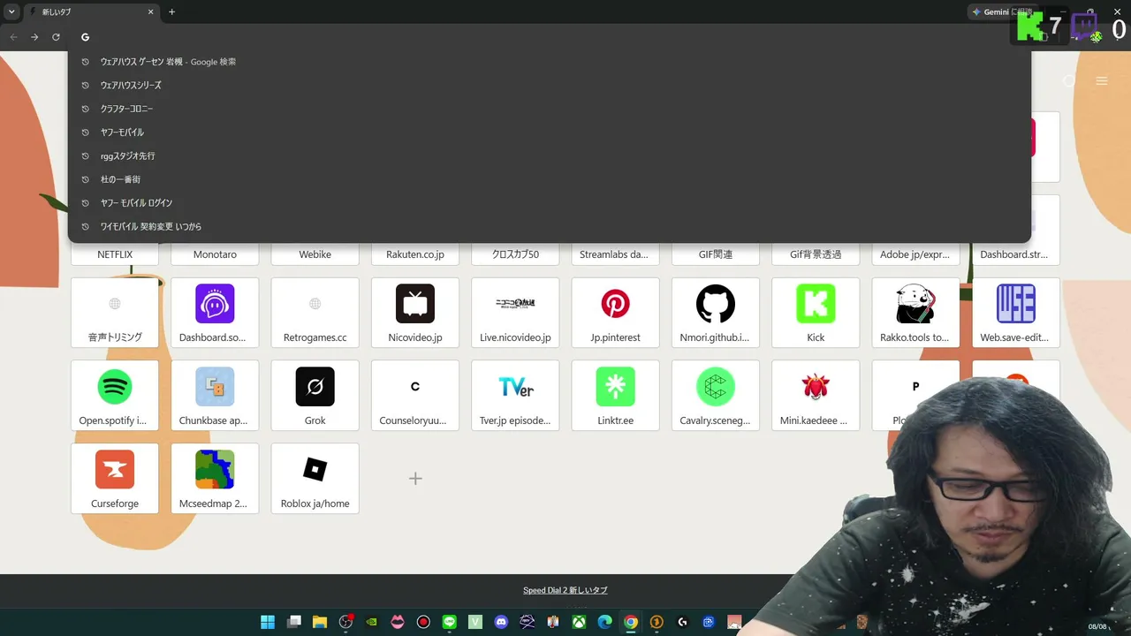This screenshot has width=1131, height=636.
Task: Open the Curseforge speed dial tile
Action: (x=115, y=478)
